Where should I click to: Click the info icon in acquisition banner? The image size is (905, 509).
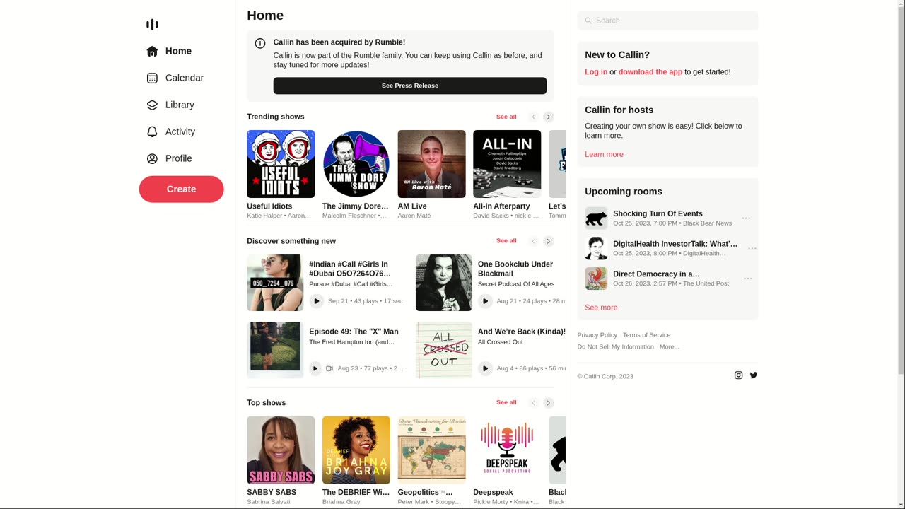click(260, 43)
